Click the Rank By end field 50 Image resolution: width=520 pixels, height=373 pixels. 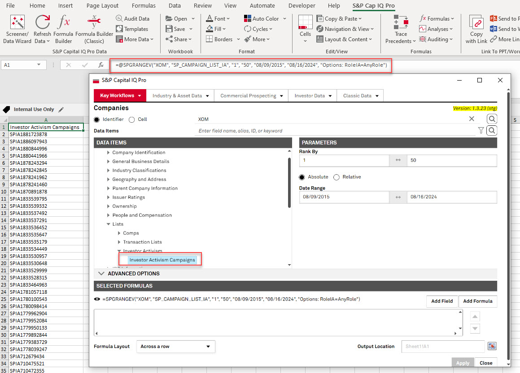point(452,160)
